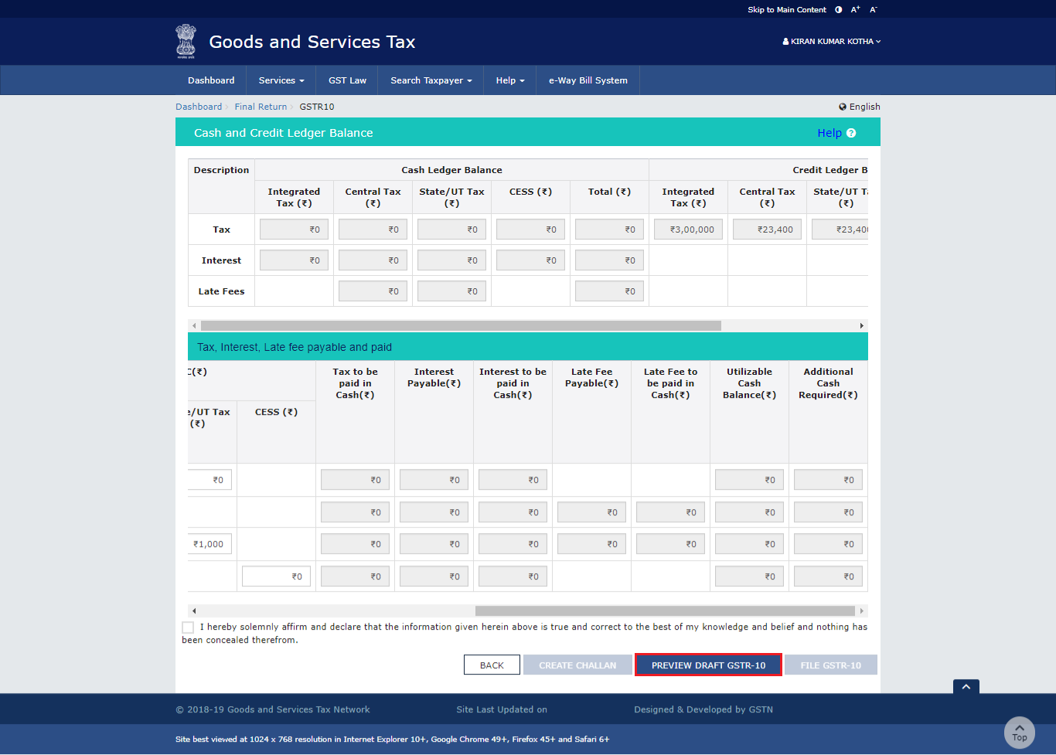Enable the solemn affirmation declaration checkbox

[187, 627]
